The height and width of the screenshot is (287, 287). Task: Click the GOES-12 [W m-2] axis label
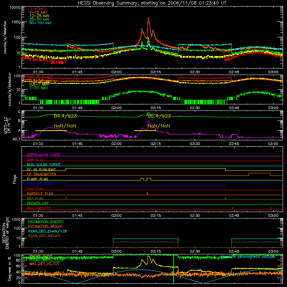tap(7, 125)
